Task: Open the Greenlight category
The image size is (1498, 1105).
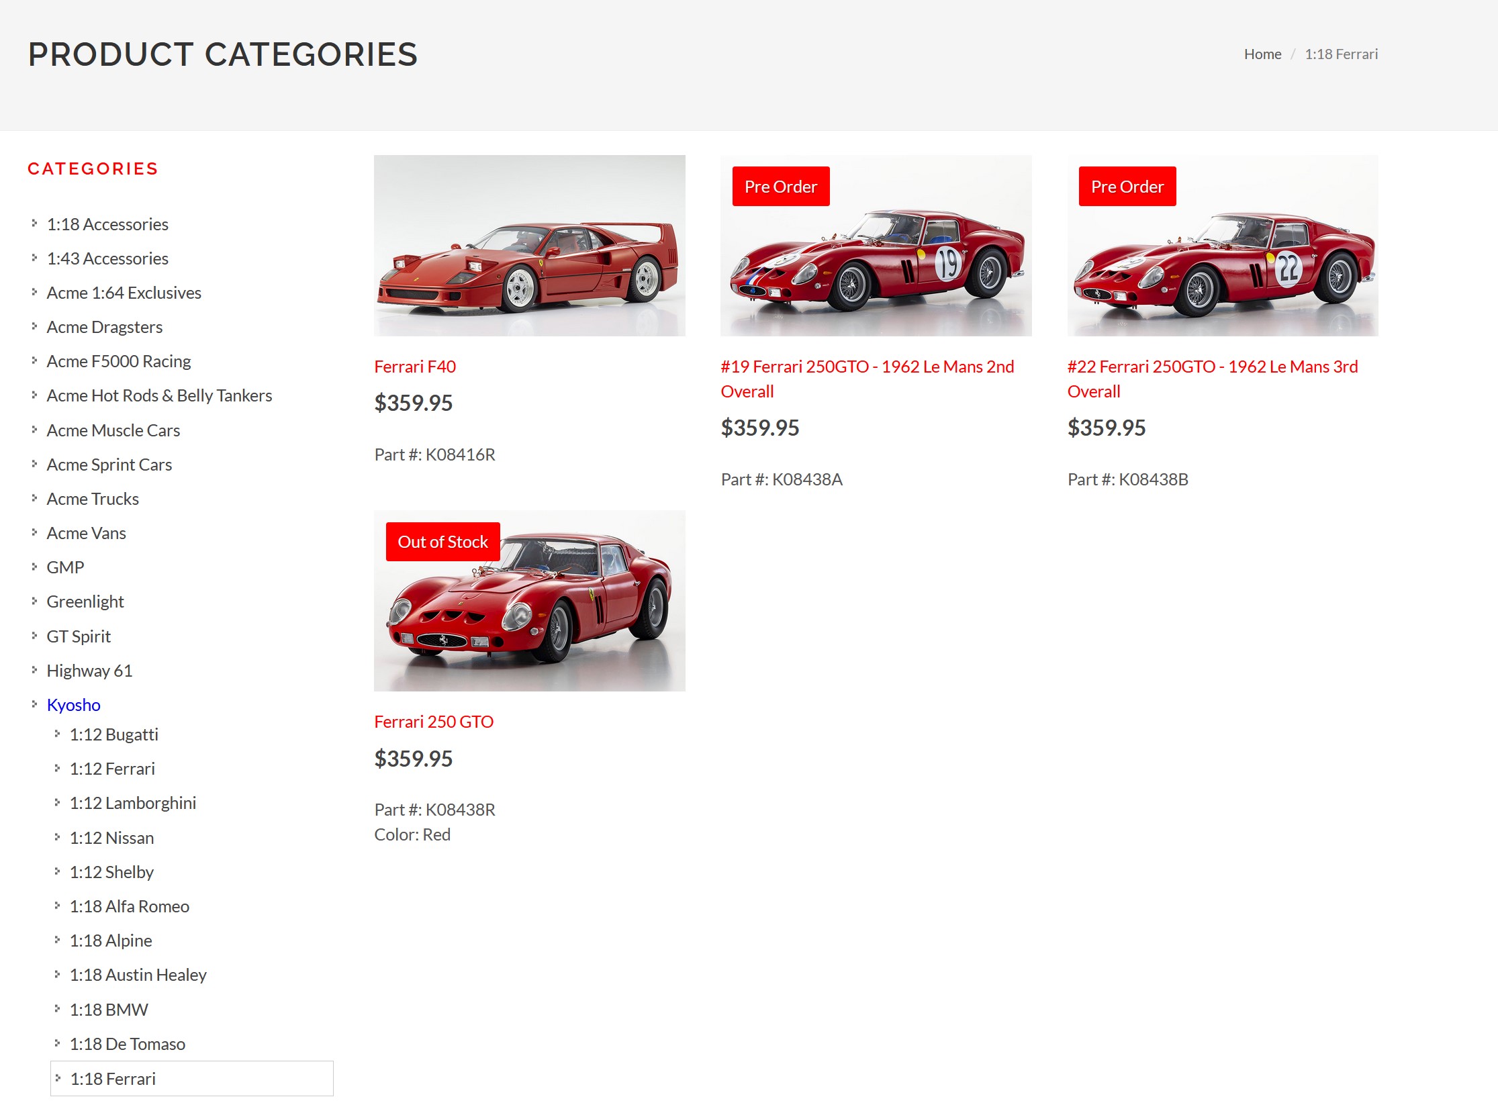Action: tap(85, 602)
